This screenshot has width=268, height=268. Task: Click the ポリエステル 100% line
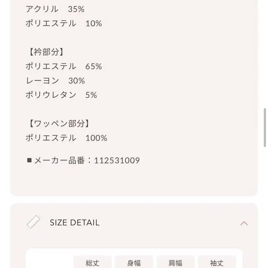pyautogui.click(x=66, y=138)
